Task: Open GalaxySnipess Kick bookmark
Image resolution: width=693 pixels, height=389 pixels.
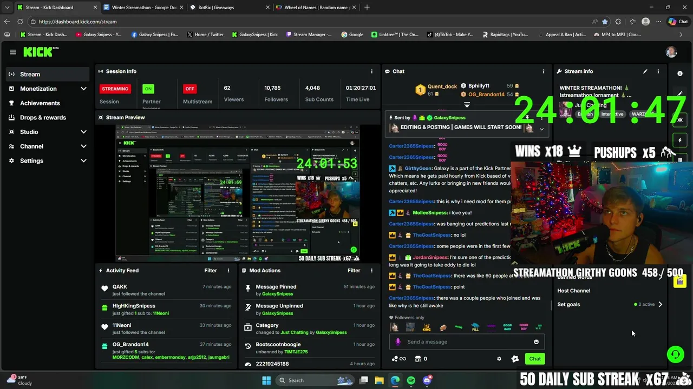Action: (254, 35)
